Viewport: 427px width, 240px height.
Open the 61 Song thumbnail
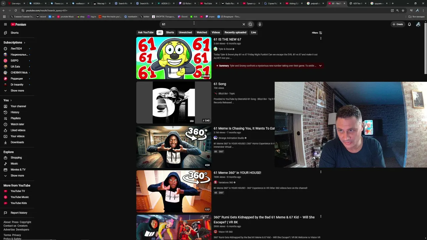[x=173, y=102]
